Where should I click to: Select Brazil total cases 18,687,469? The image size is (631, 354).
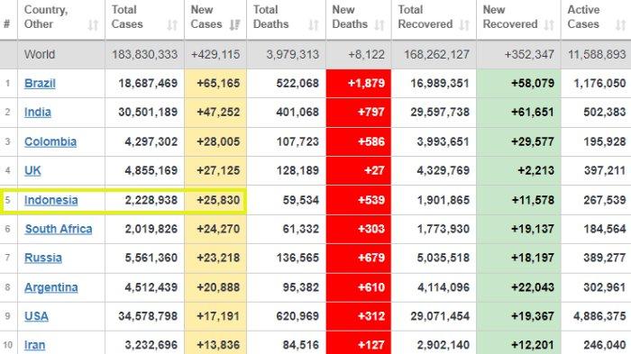click(x=148, y=83)
